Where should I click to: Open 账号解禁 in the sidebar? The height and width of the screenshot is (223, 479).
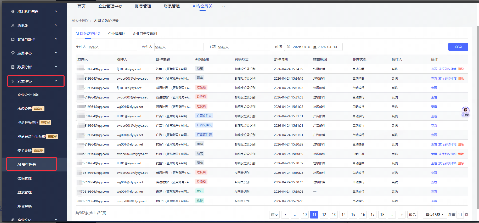pos(24,206)
